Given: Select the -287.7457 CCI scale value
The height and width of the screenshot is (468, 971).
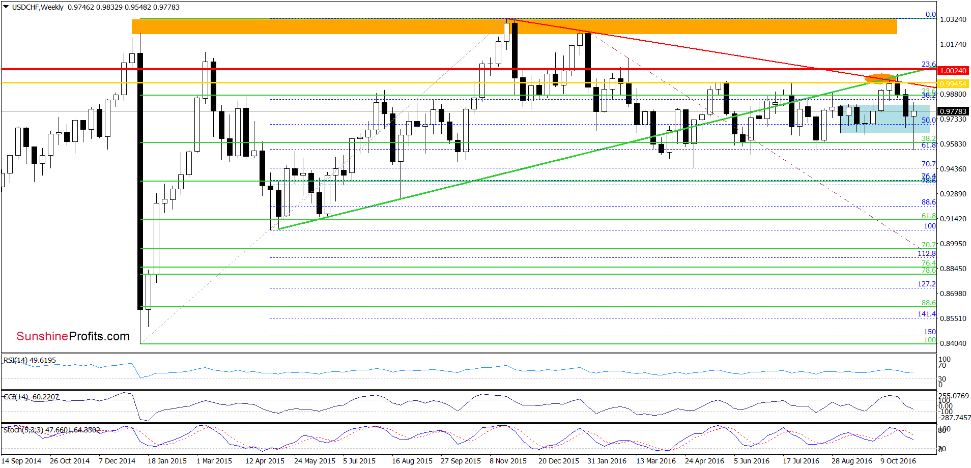Looking at the screenshot, I should 955,418.
